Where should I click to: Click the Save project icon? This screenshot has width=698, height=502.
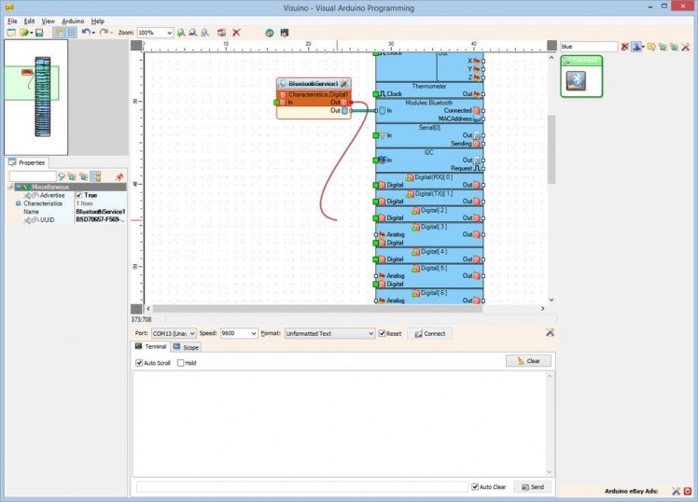[39, 33]
